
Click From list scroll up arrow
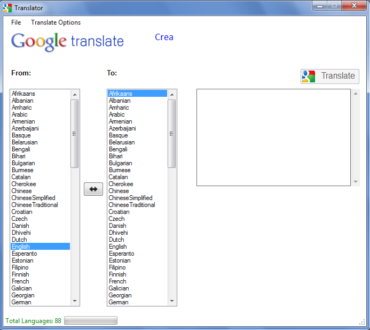75,95
